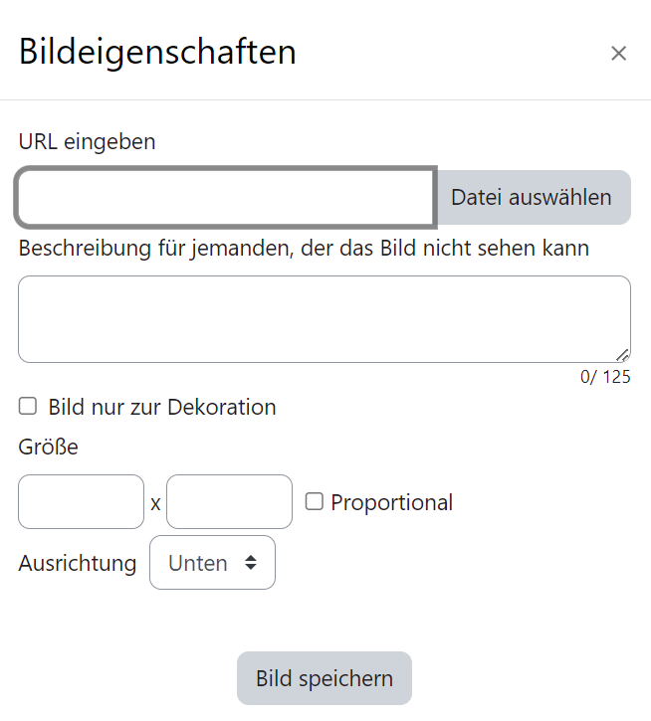Click the Bildeigenschaften dialog title
Image resolution: width=651 pixels, height=721 pixels.
tap(157, 52)
